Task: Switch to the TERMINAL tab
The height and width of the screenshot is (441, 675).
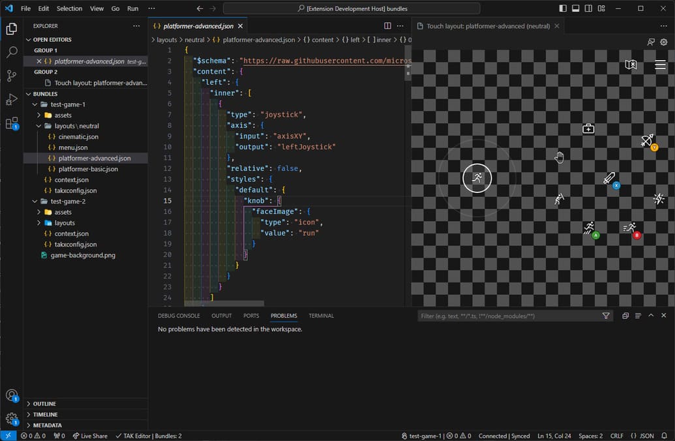Action: [321, 316]
